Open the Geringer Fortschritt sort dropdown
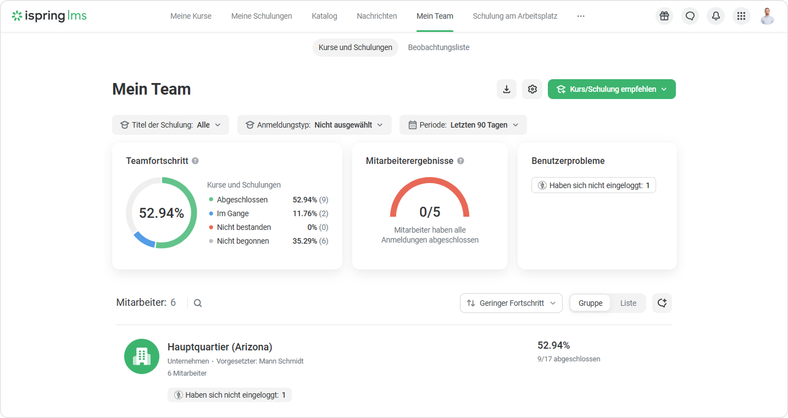Image resolution: width=788 pixels, height=418 pixels. (x=511, y=303)
